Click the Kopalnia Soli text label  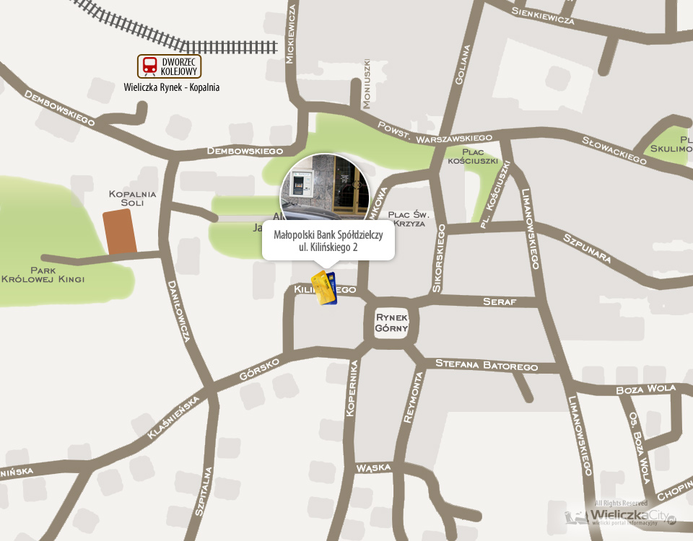(132, 198)
